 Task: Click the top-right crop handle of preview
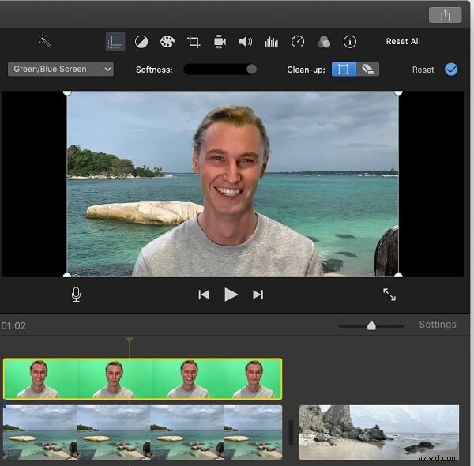[x=398, y=92]
